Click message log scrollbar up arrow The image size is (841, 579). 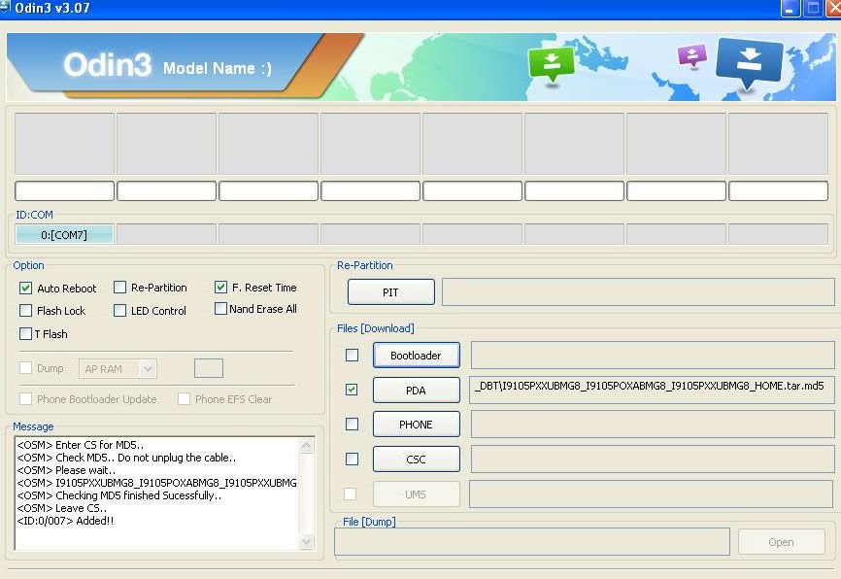(x=307, y=446)
